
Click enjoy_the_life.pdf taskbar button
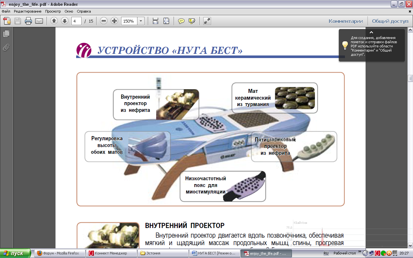pyautogui.click(x=266, y=253)
